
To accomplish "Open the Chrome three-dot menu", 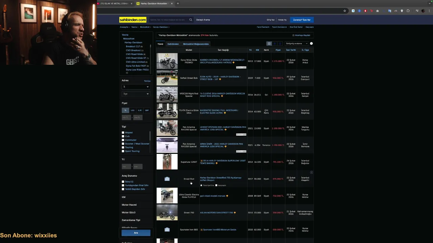I will 429,11.
